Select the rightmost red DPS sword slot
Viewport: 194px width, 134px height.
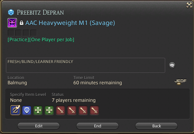(94, 110)
